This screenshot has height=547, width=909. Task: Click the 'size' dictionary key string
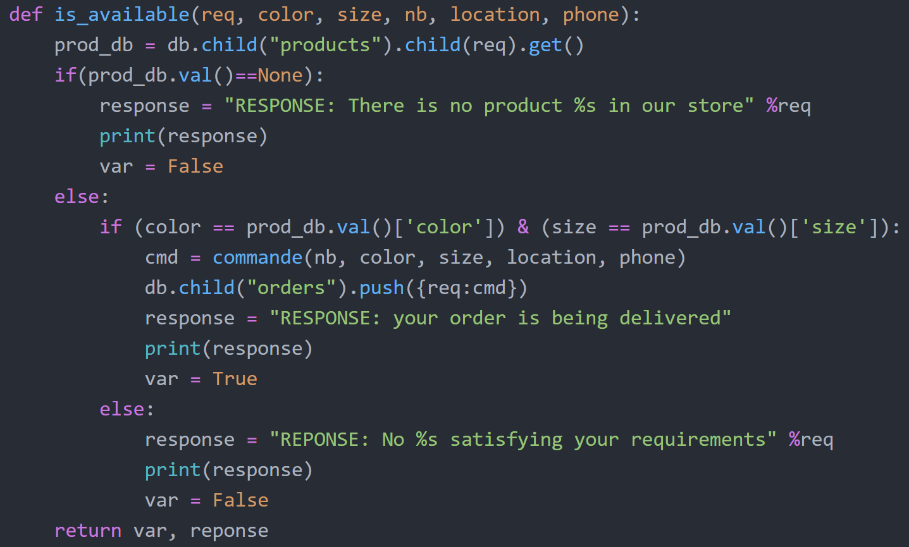(x=839, y=227)
